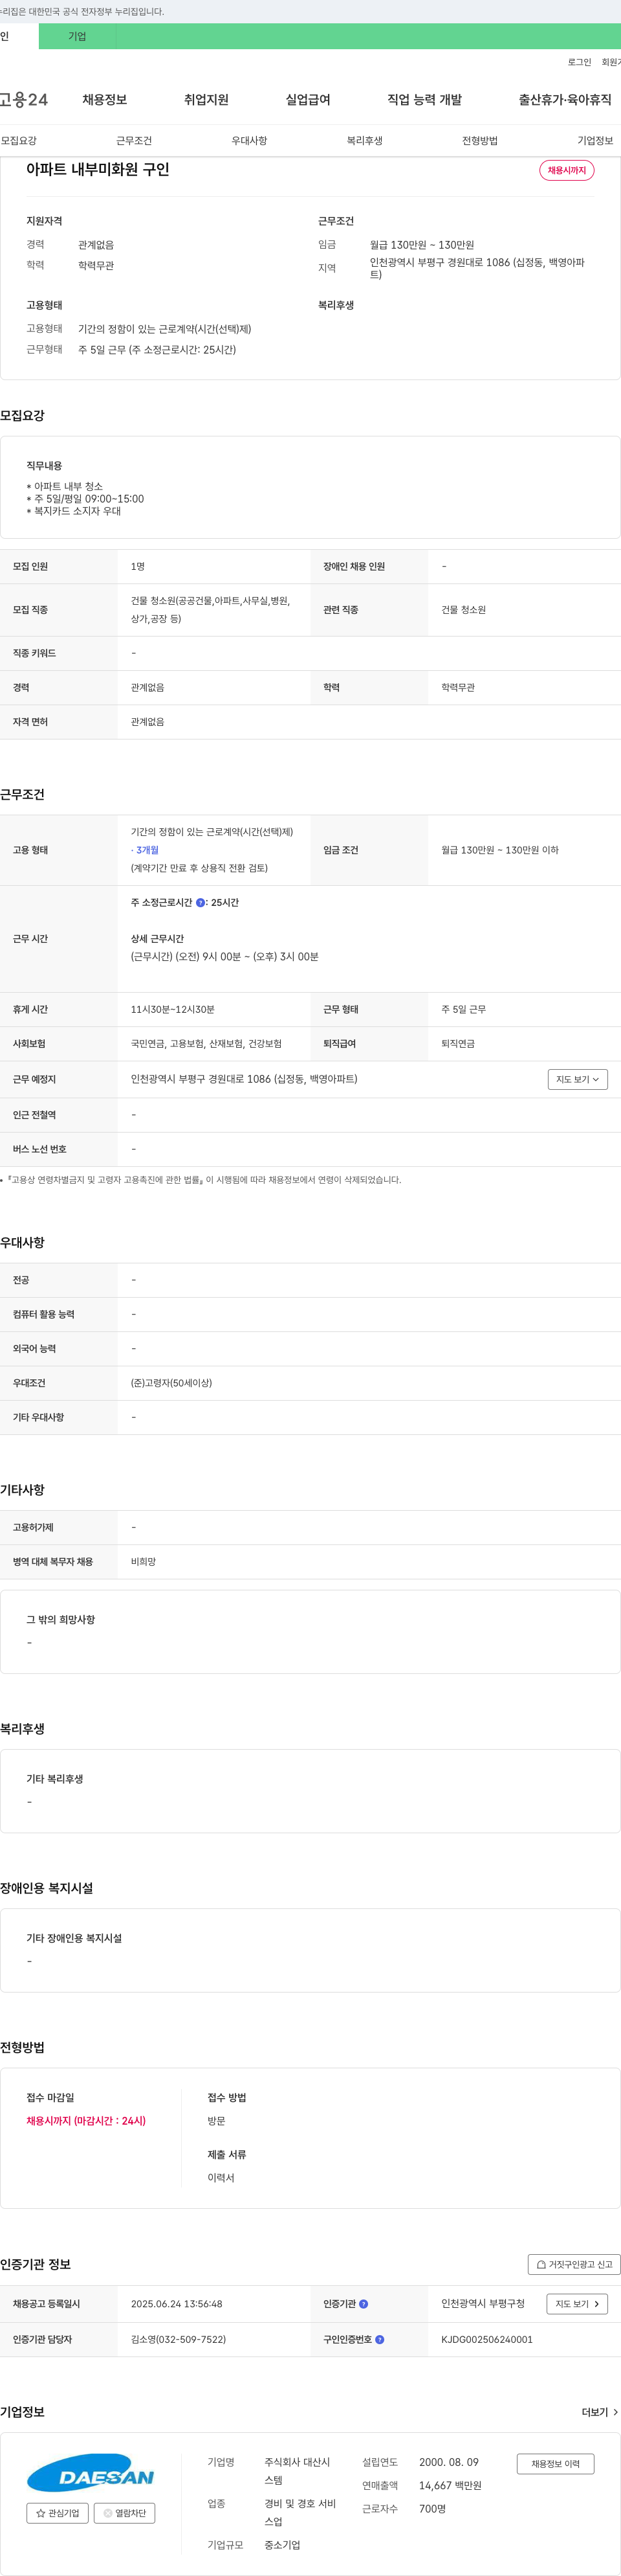Click the 퇴직연금 value
621x2576 pixels.
click(x=458, y=1044)
